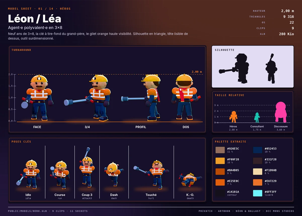
Task: Click the HAUTEUR value 2,00 m
Action: tap(287, 11)
